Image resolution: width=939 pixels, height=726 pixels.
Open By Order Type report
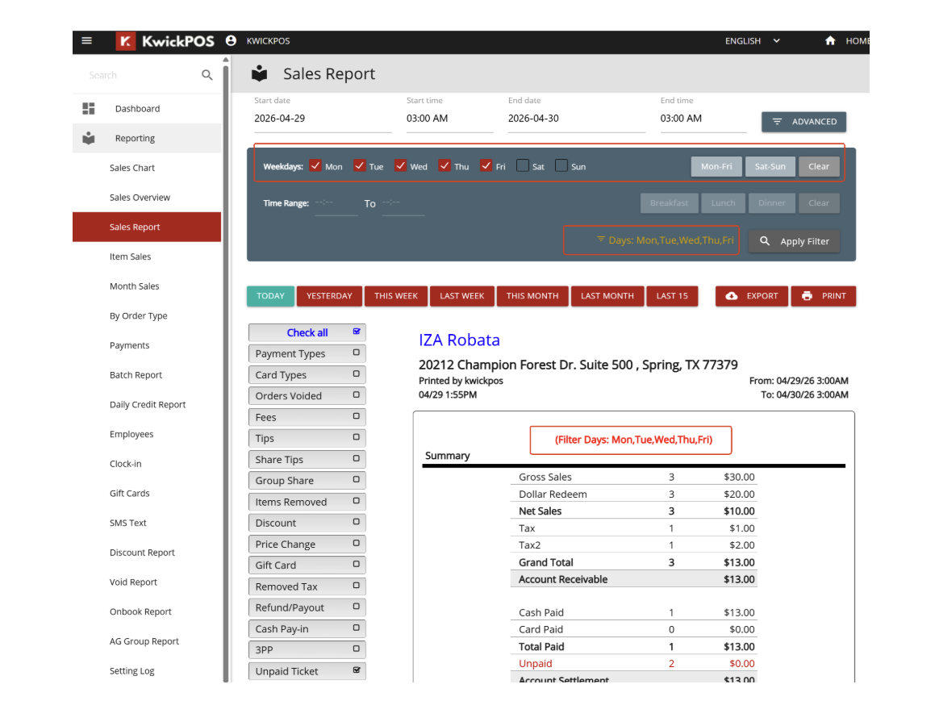tap(147, 315)
